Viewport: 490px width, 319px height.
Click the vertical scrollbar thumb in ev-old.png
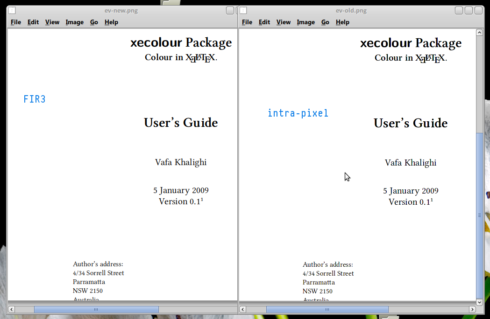click(479, 215)
